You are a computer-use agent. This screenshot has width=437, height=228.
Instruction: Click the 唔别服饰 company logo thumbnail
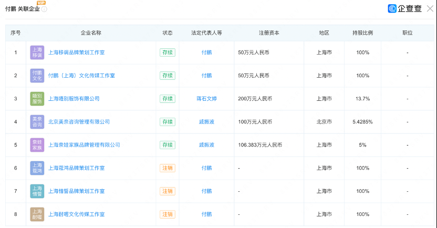tap(37, 99)
